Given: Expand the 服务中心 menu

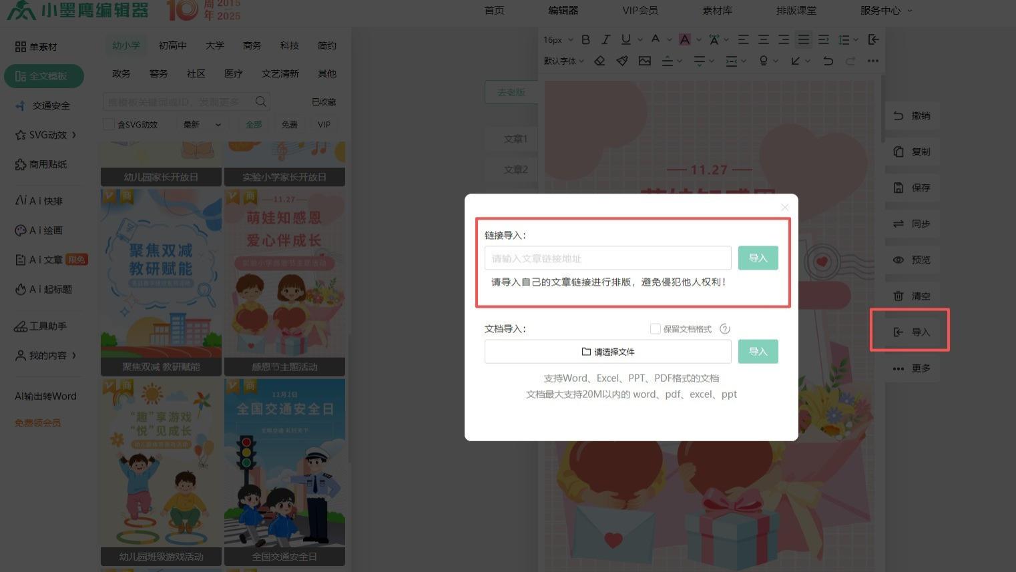Looking at the screenshot, I should click(880, 10).
